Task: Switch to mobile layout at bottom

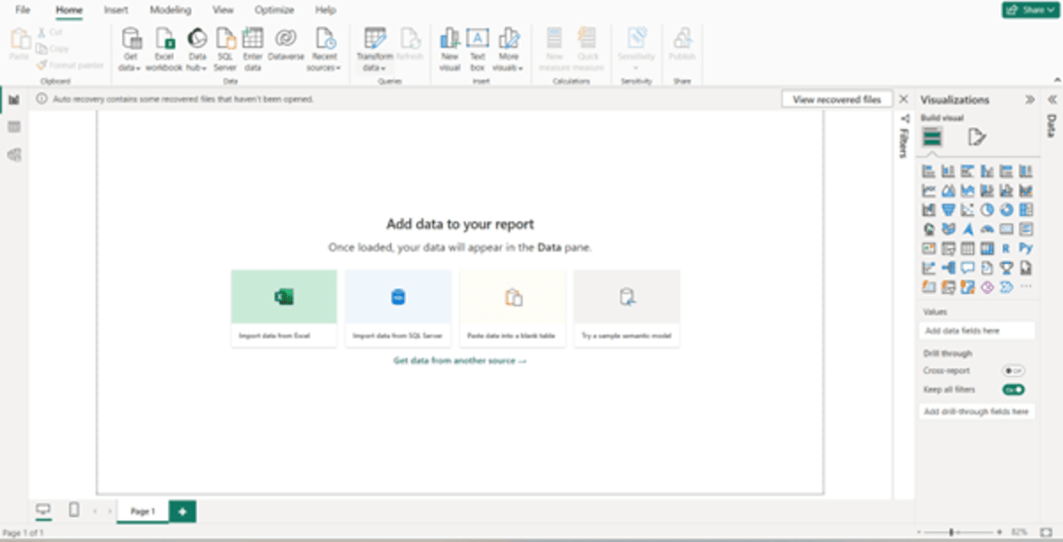Action: (x=74, y=510)
